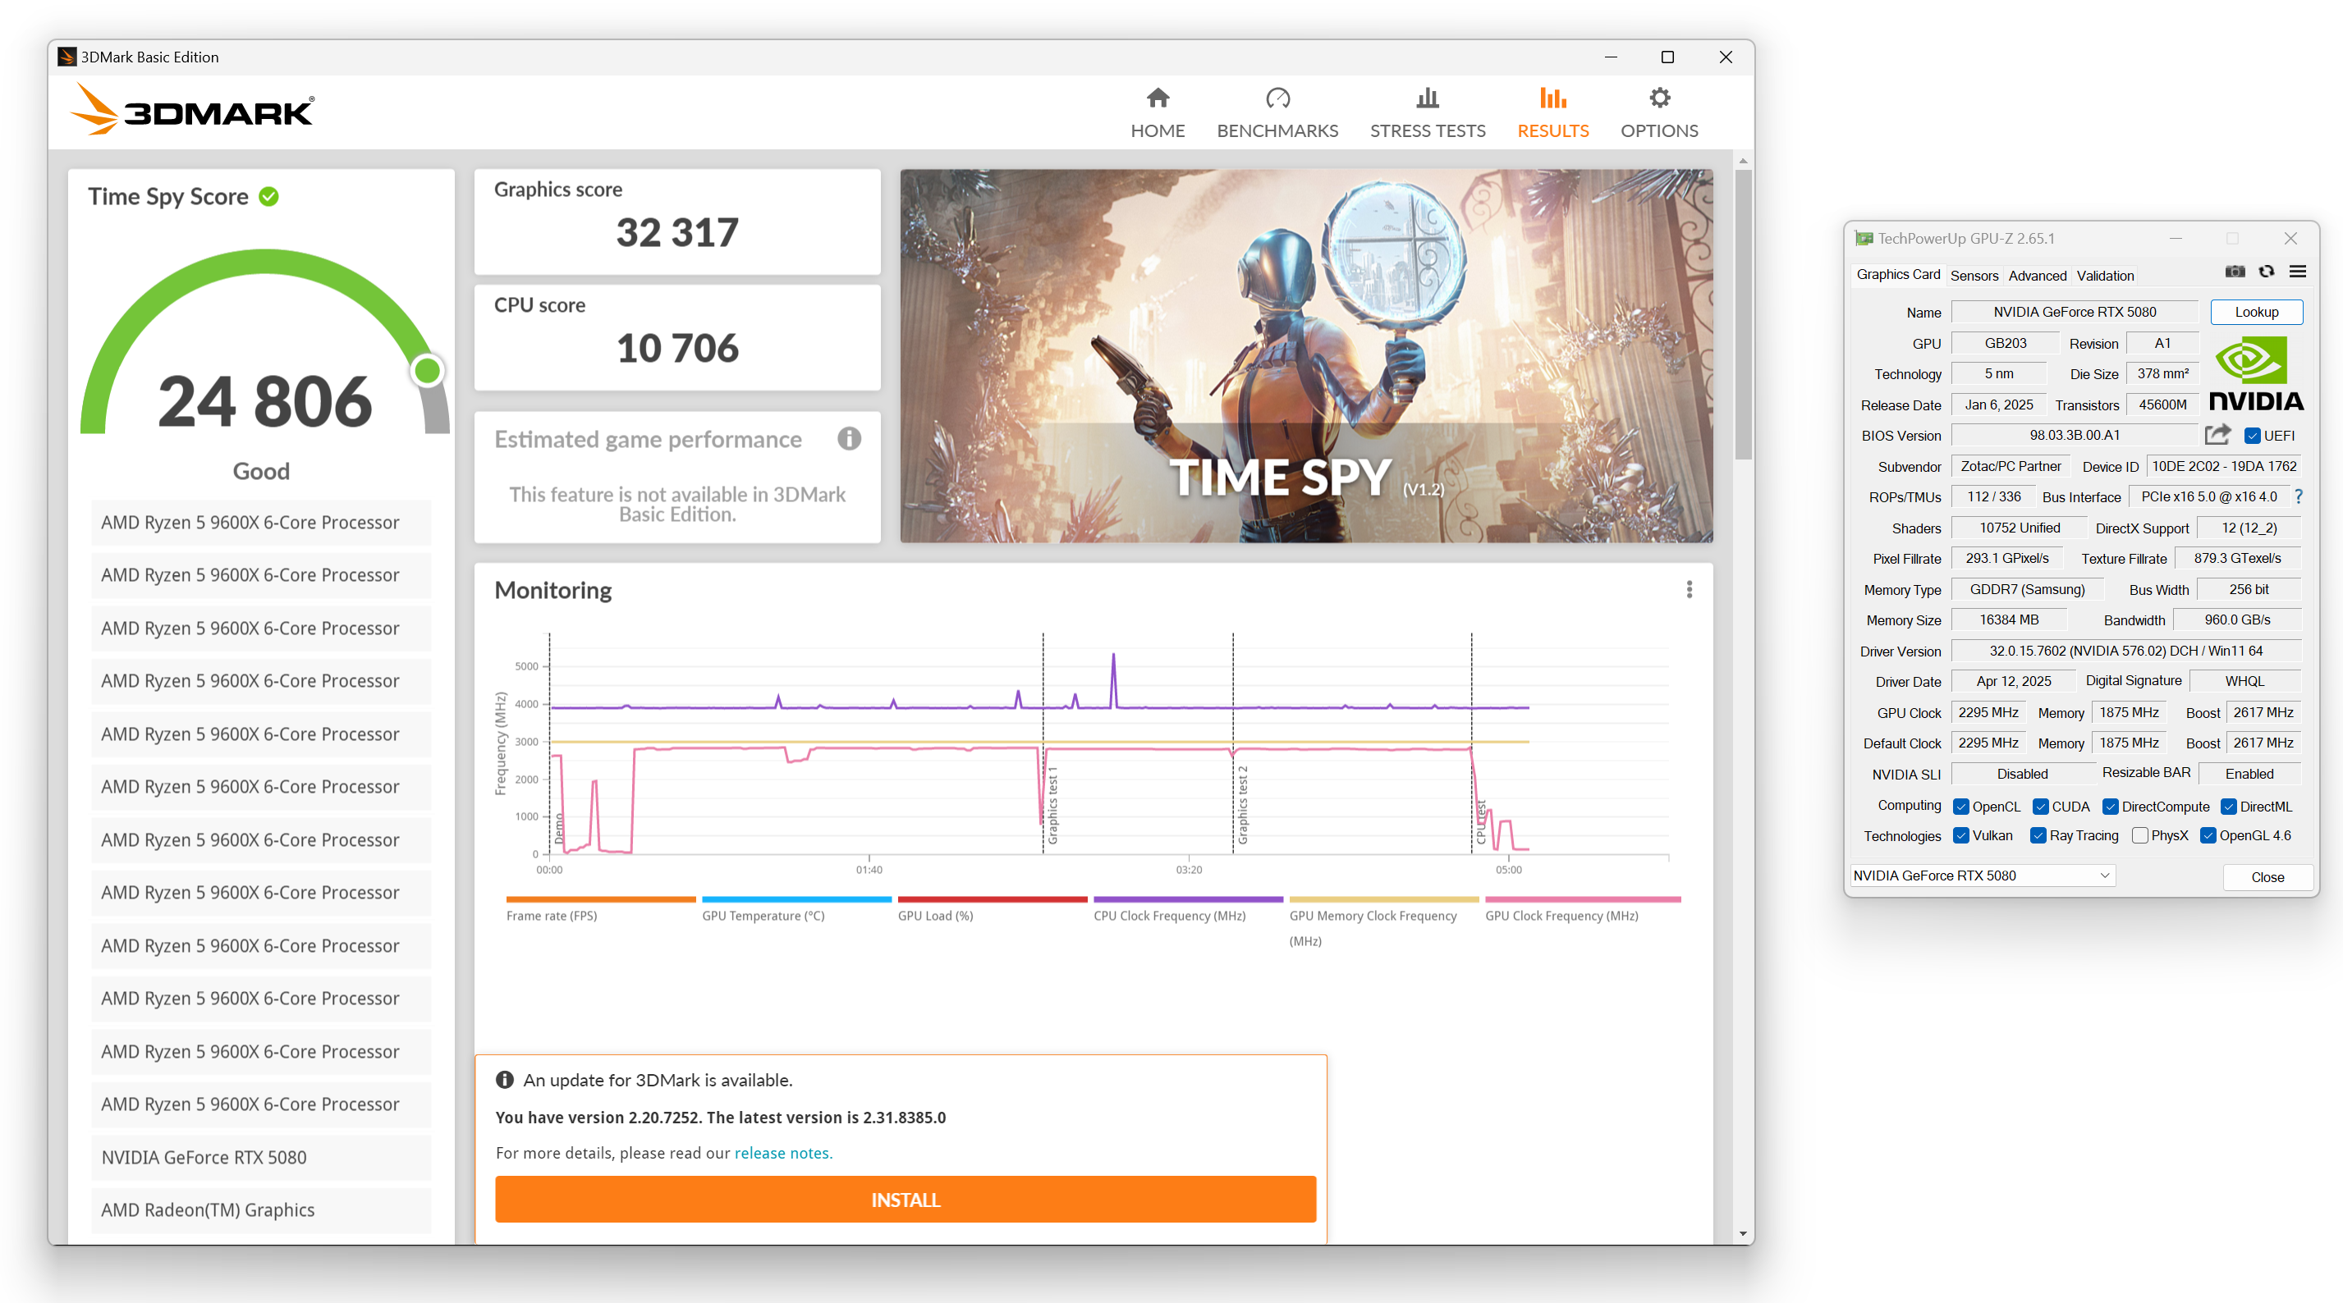This screenshot has height=1303, width=2343.
Task: Open the Benchmarks gauge icon
Action: [x=1277, y=98]
